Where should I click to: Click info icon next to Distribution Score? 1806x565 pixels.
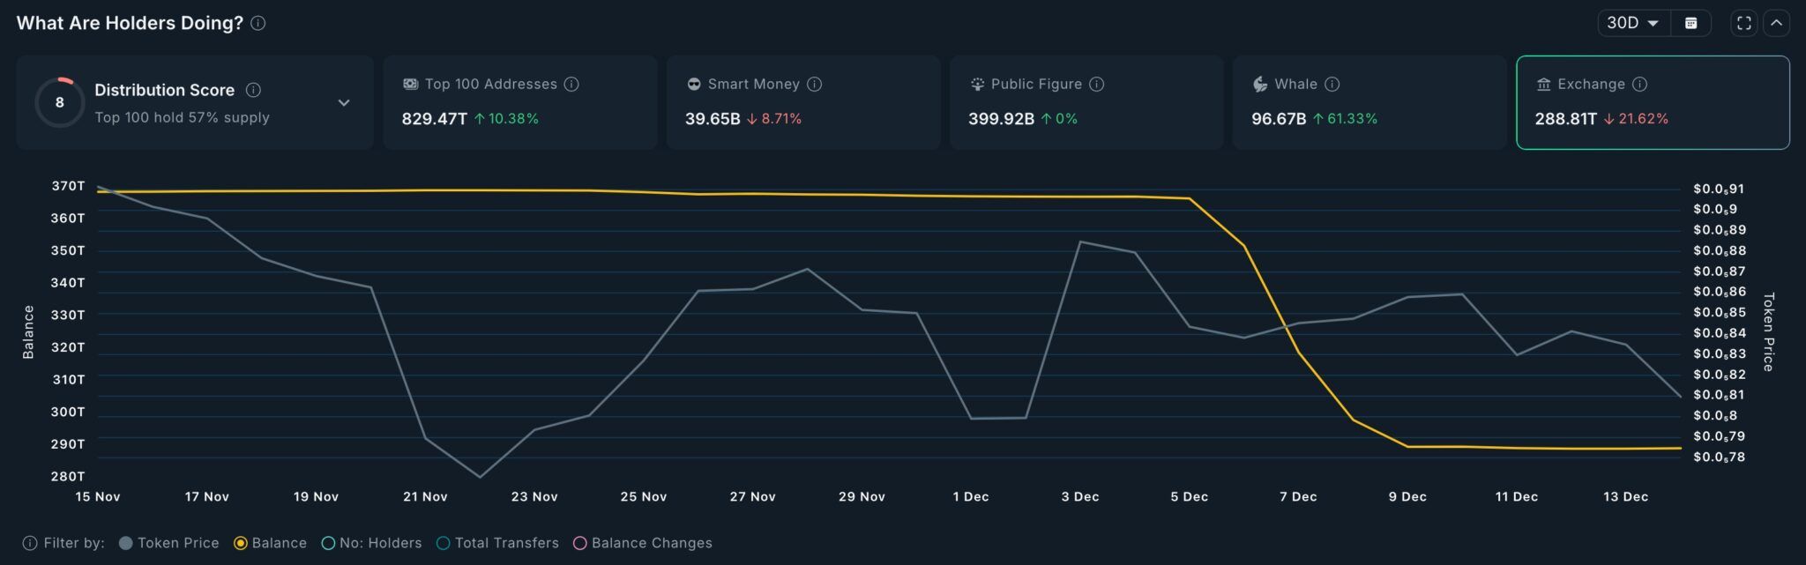253,90
